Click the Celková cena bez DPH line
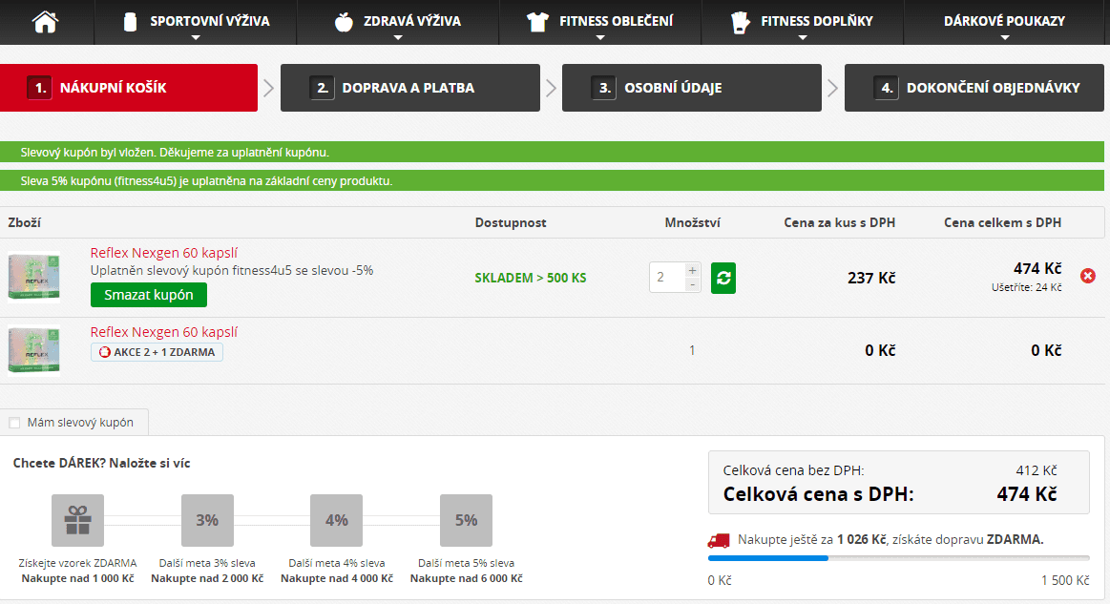Viewport: 1110px width, 604px height. pyautogui.click(x=890, y=470)
